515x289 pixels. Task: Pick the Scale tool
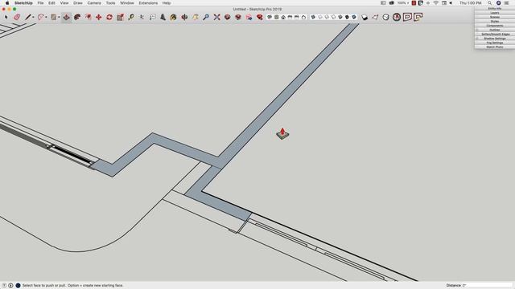(120, 17)
